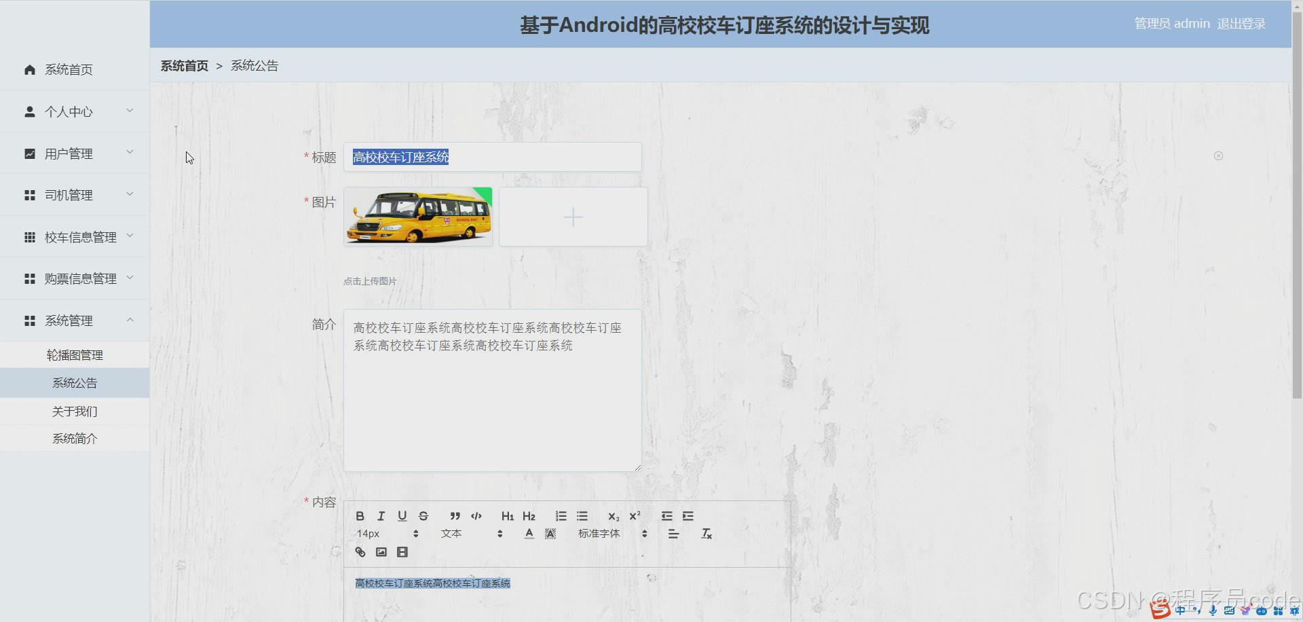Apply superscript formatting
Screen dimensions: 1303x622
635,516
